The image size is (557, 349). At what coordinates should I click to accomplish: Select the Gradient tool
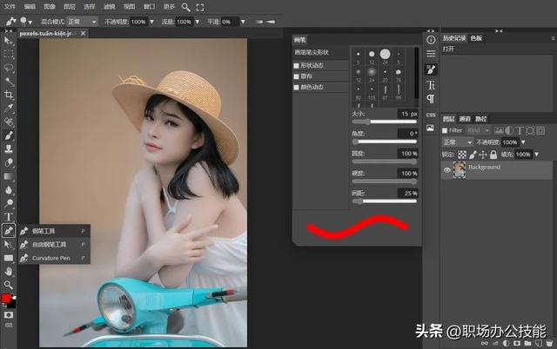[x=9, y=176]
